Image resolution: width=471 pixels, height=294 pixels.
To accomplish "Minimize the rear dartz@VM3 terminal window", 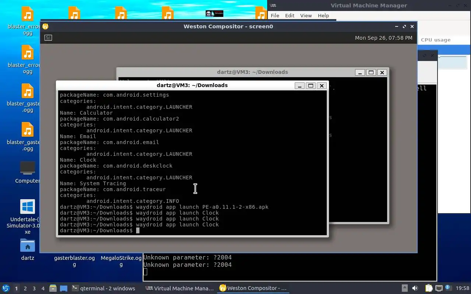I will click(360, 72).
